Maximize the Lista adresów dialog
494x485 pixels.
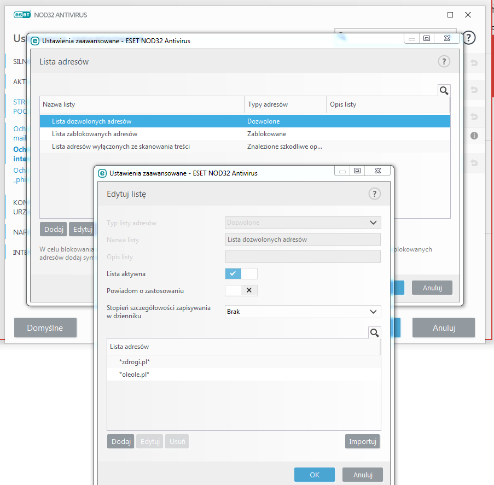[x=427, y=38]
